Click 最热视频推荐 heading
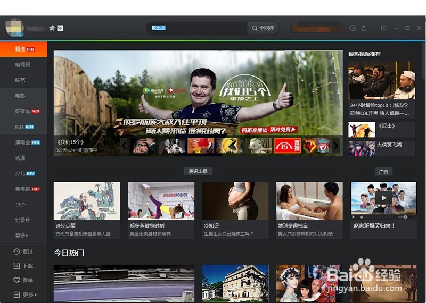The width and height of the screenshot is (426, 303). 365,54
